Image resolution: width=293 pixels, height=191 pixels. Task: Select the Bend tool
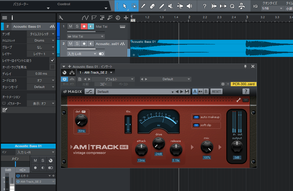click(180, 6)
